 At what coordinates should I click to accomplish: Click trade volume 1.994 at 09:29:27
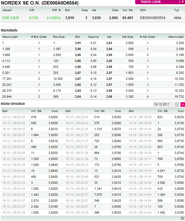click(x=35, y=135)
